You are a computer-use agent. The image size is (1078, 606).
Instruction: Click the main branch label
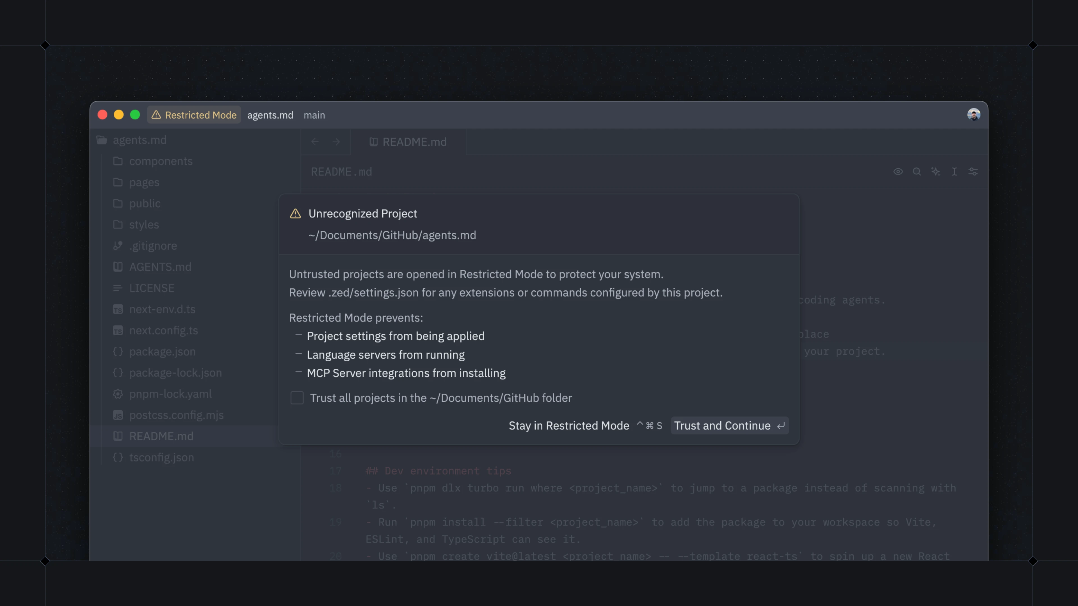coord(314,115)
